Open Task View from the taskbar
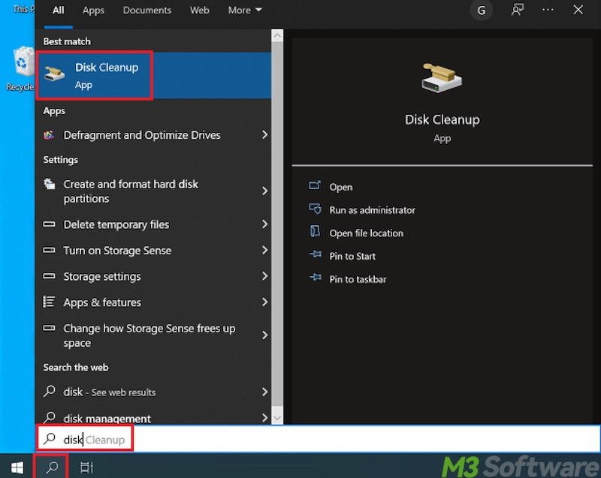 point(86,467)
